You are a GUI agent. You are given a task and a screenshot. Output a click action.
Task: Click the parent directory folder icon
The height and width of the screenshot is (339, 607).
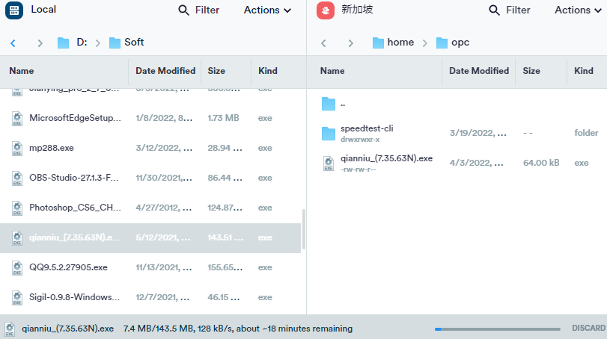329,104
